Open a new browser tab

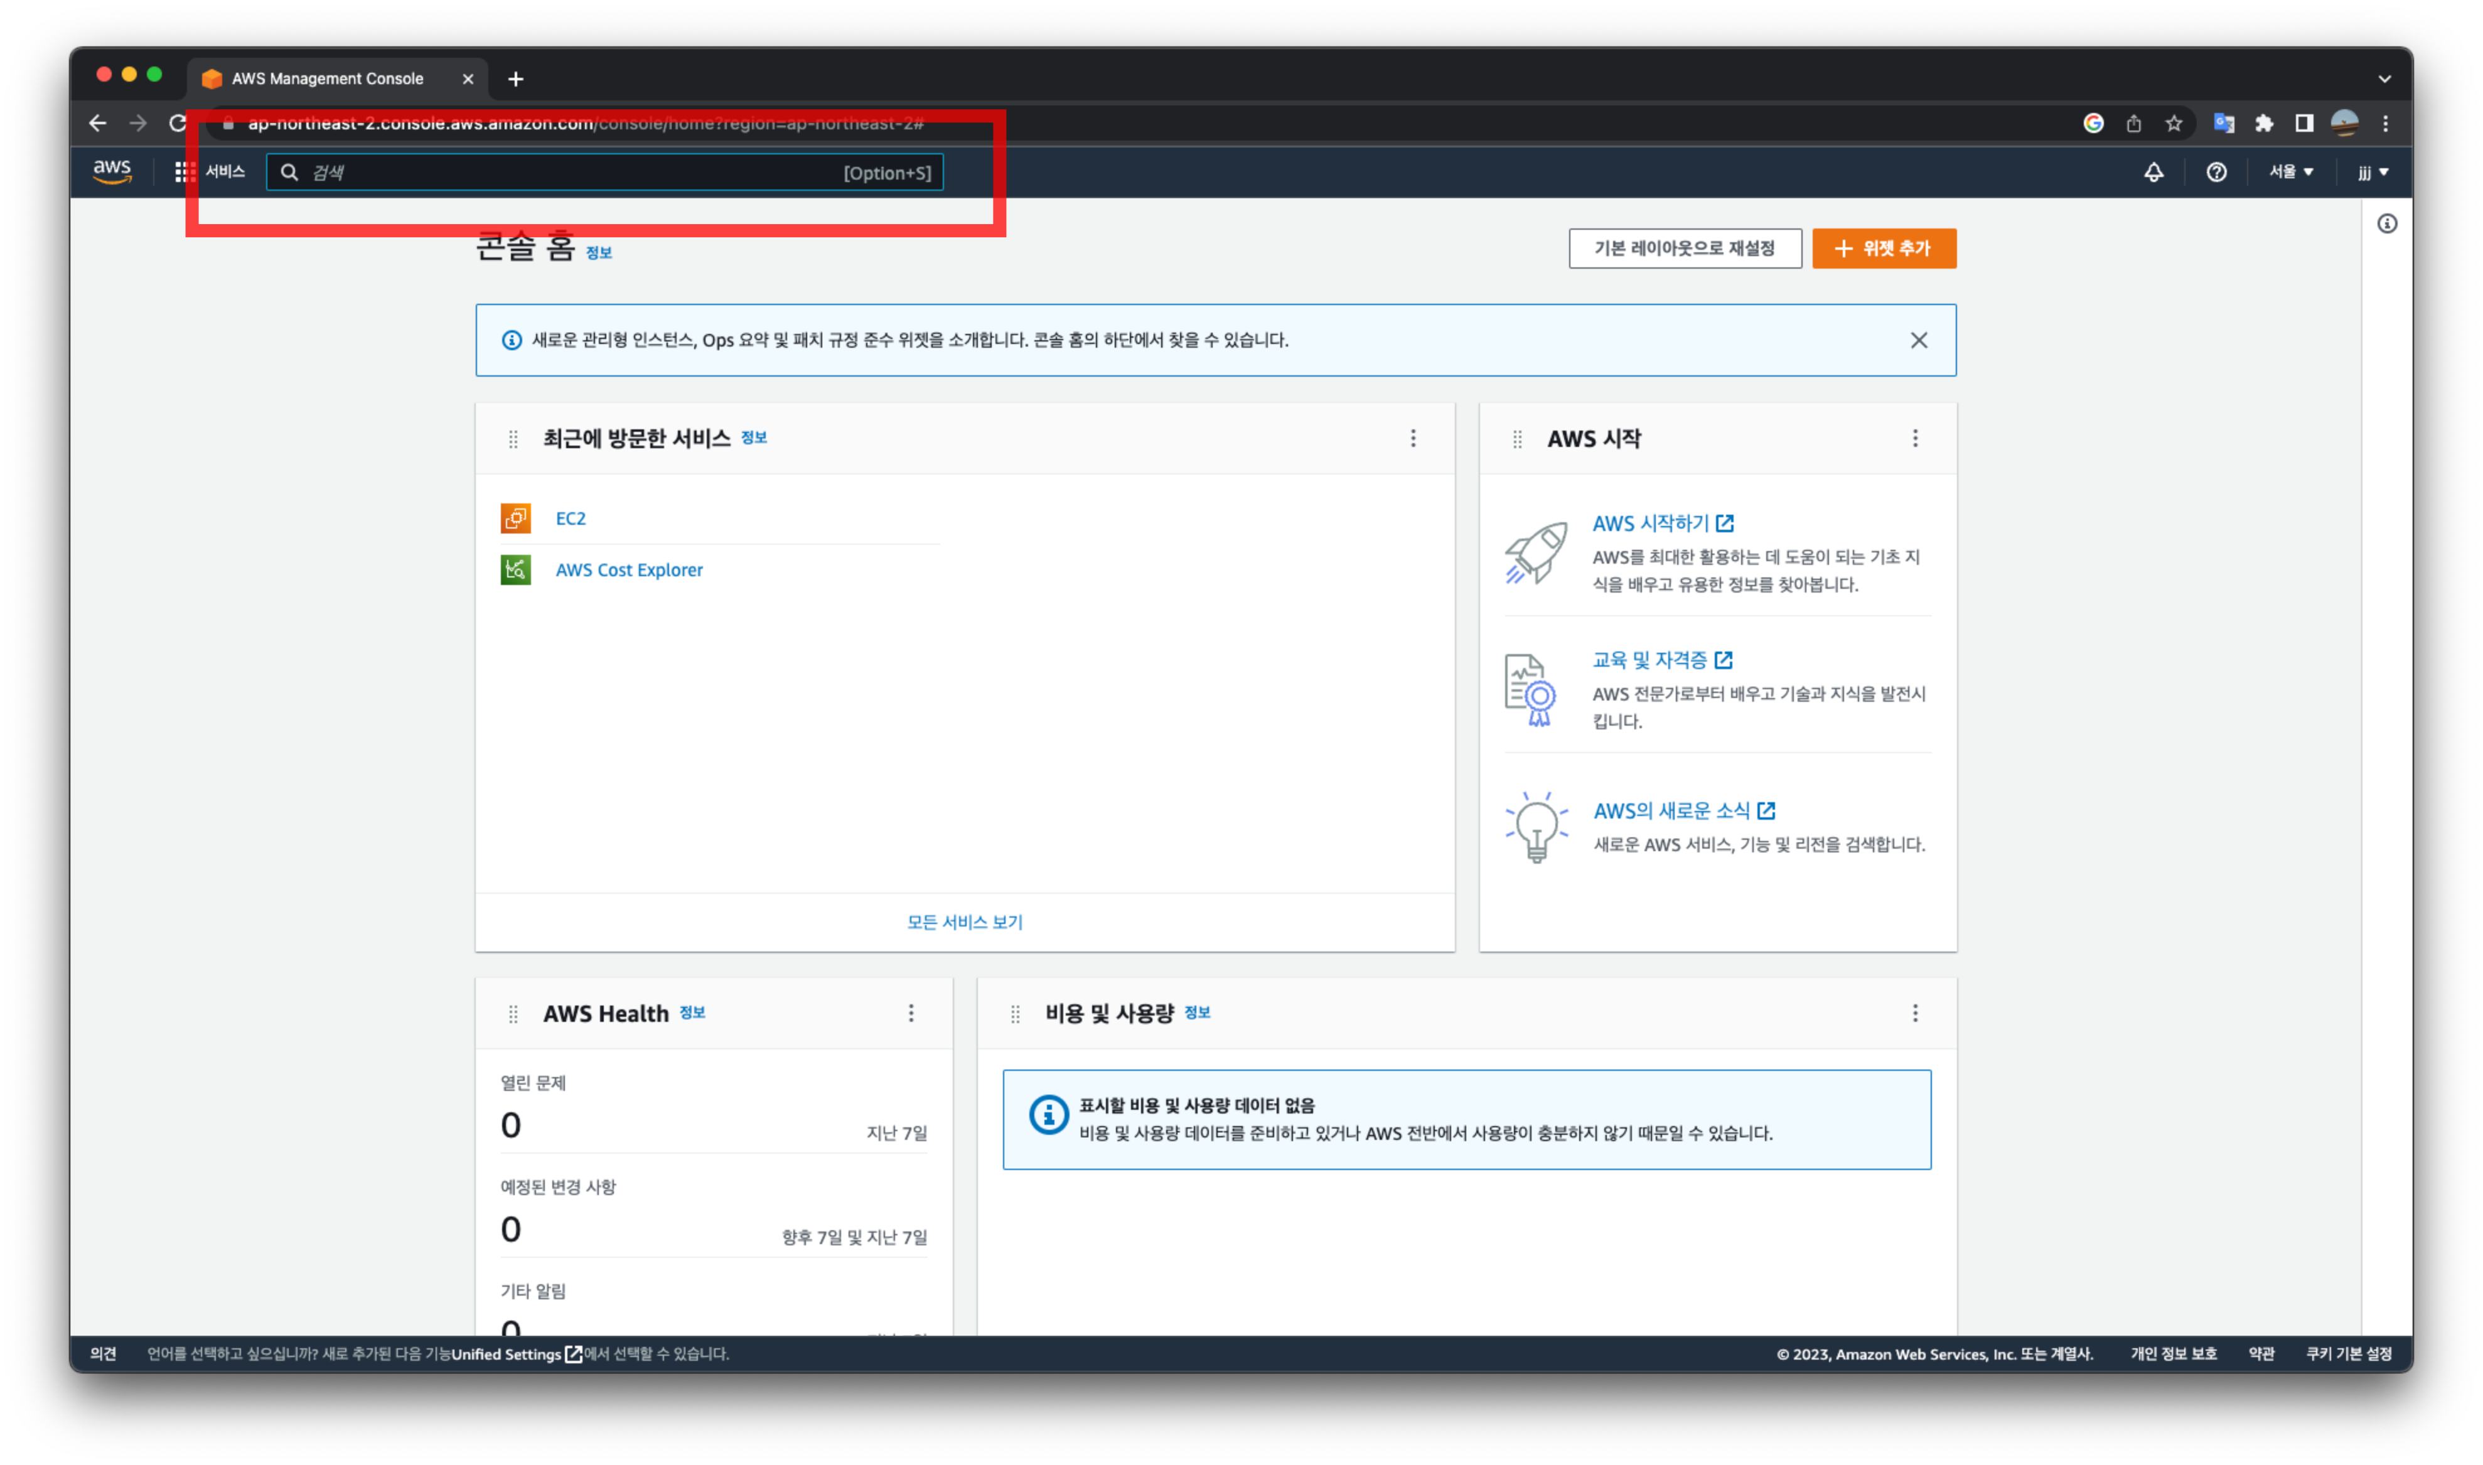click(x=515, y=79)
